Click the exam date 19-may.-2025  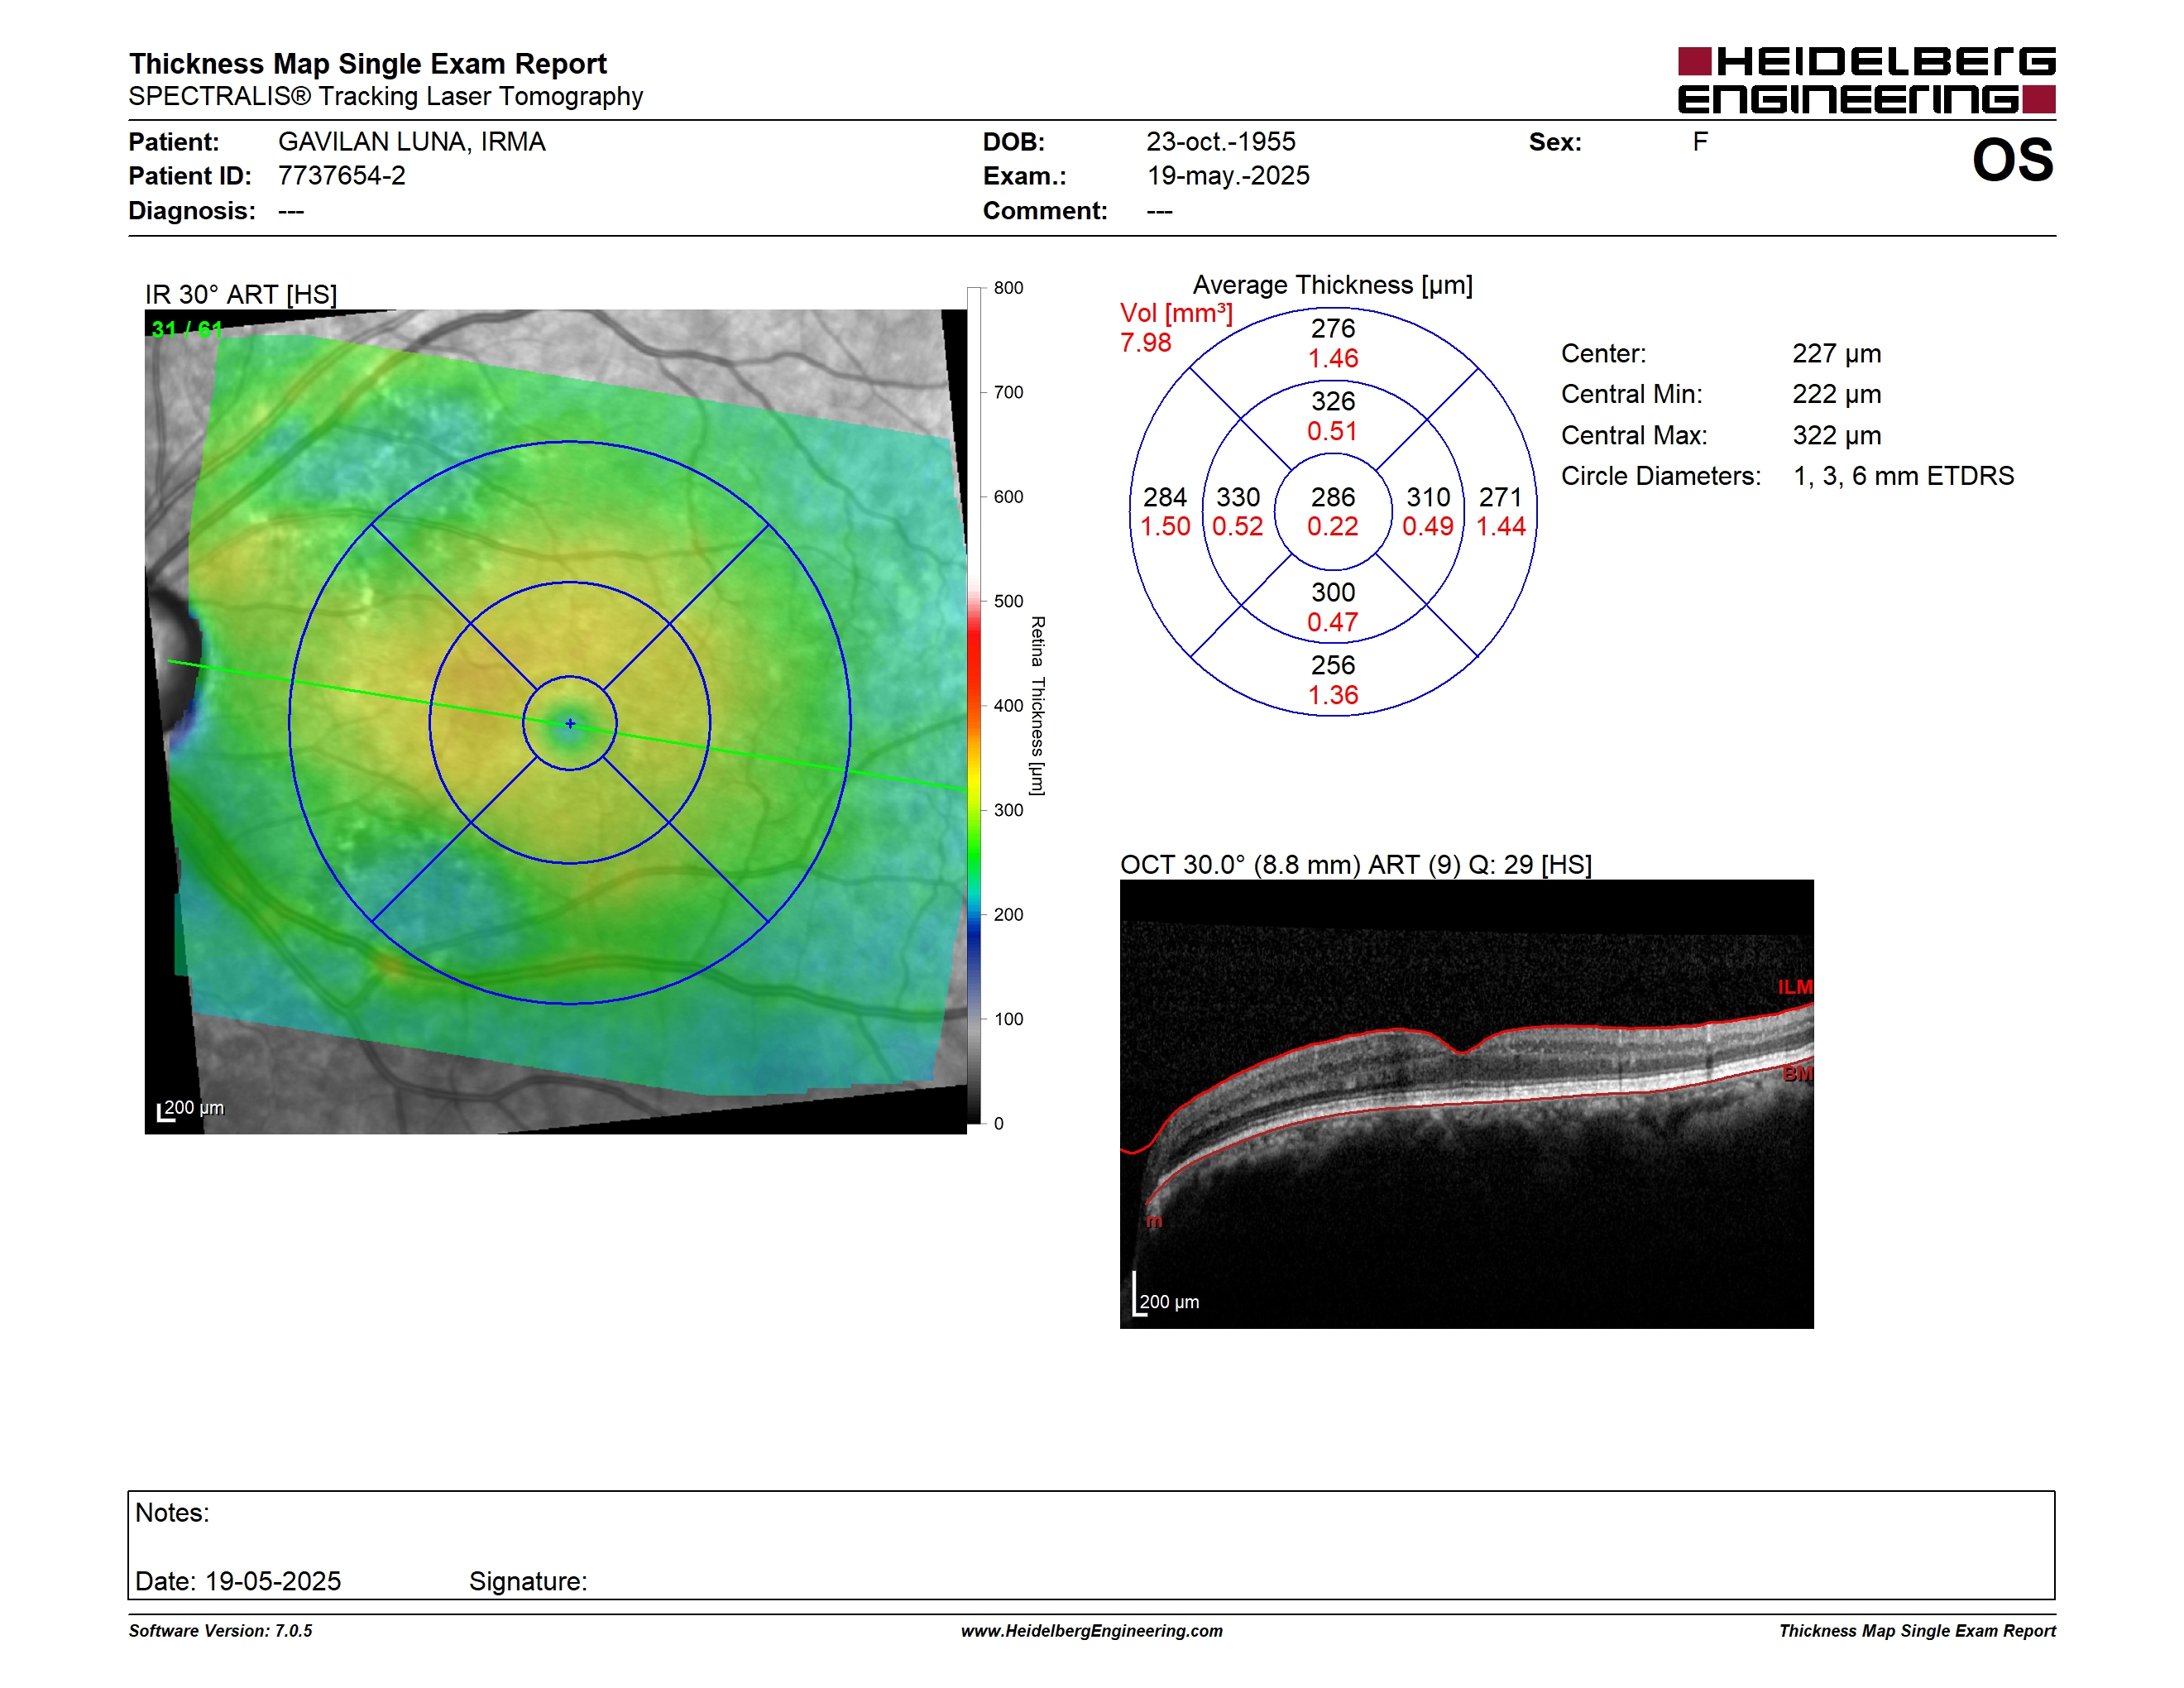(1228, 176)
